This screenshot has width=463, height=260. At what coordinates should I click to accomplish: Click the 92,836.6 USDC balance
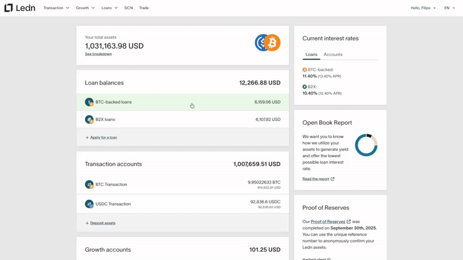click(266, 202)
